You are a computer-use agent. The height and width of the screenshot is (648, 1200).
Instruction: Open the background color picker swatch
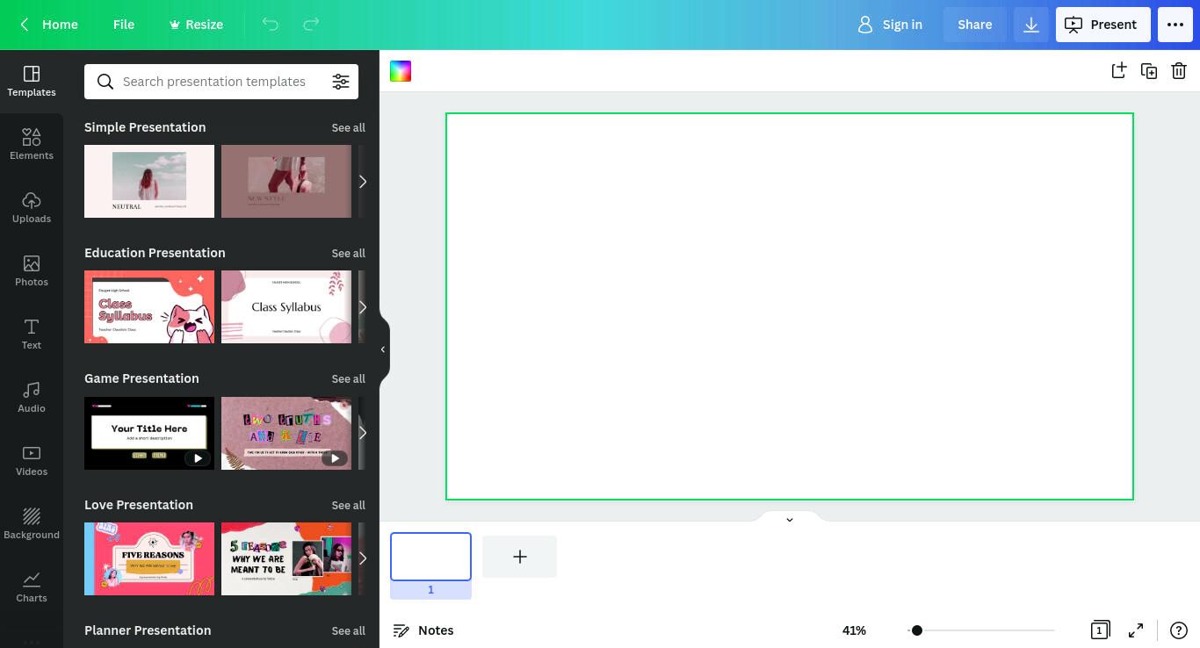pos(401,71)
